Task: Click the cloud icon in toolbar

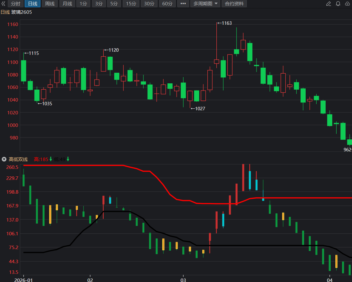Action: (x=348, y=3)
